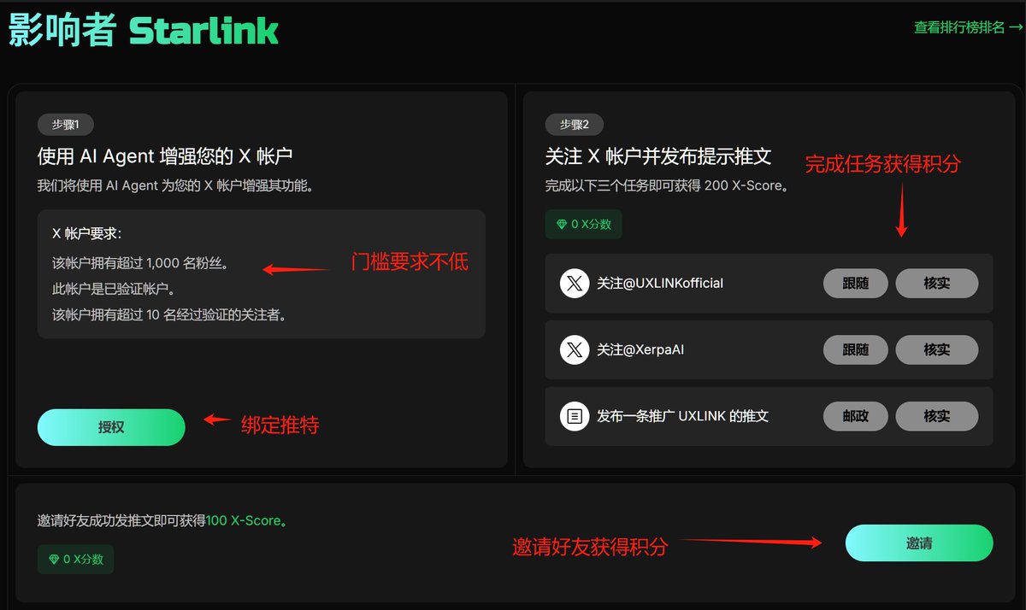
Task: Open the 查看排行榜排名 leaderboard link
Action: 968,27
